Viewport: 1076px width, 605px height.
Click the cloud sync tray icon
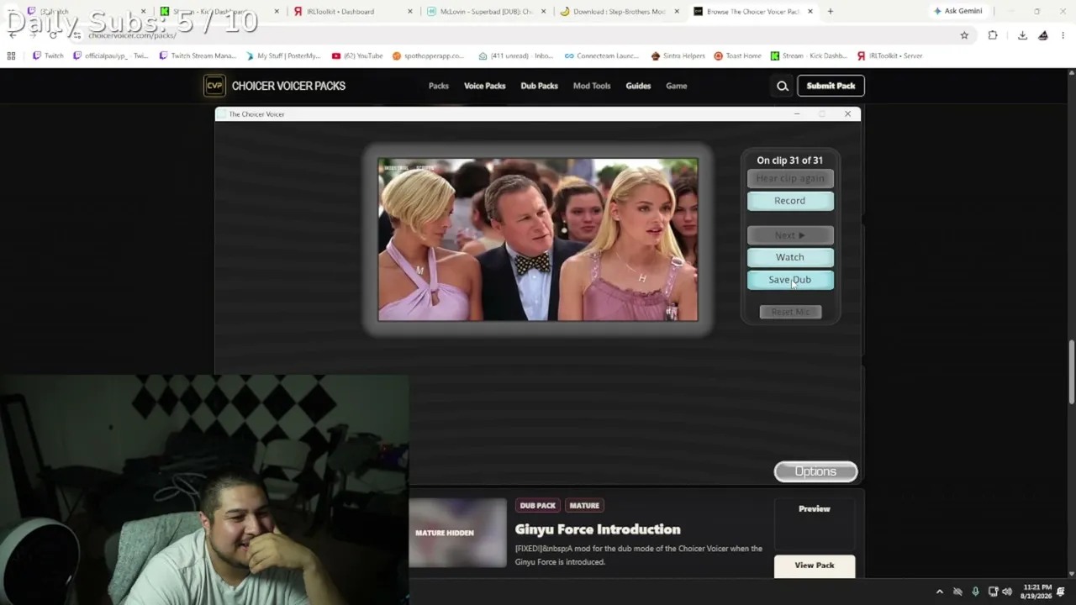(957, 592)
